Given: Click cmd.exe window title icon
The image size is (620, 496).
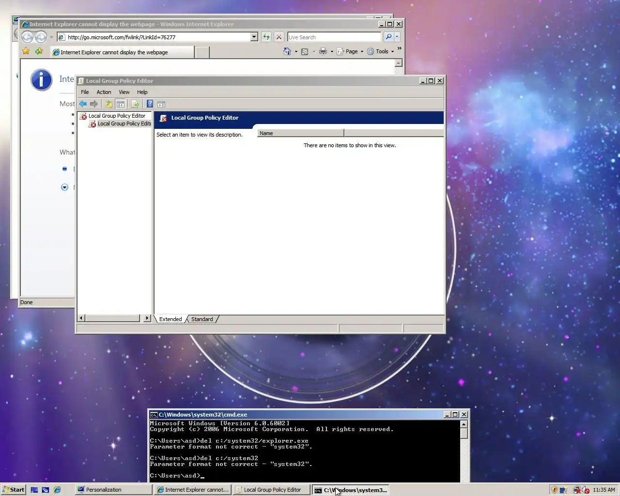Looking at the screenshot, I should 154,415.
